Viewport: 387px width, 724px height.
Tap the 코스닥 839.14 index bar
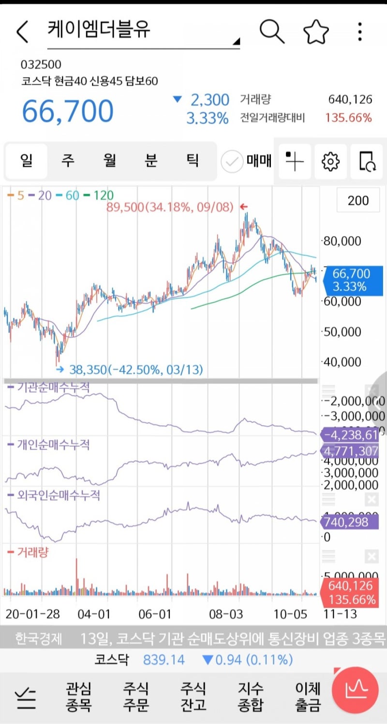(193, 660)
